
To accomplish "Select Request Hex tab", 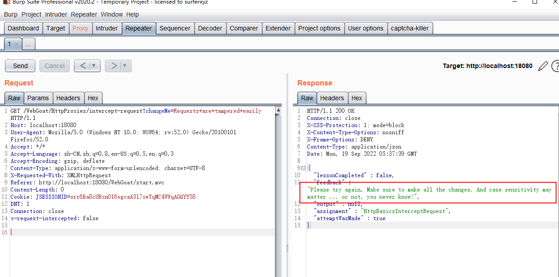I will click(93, 98).
